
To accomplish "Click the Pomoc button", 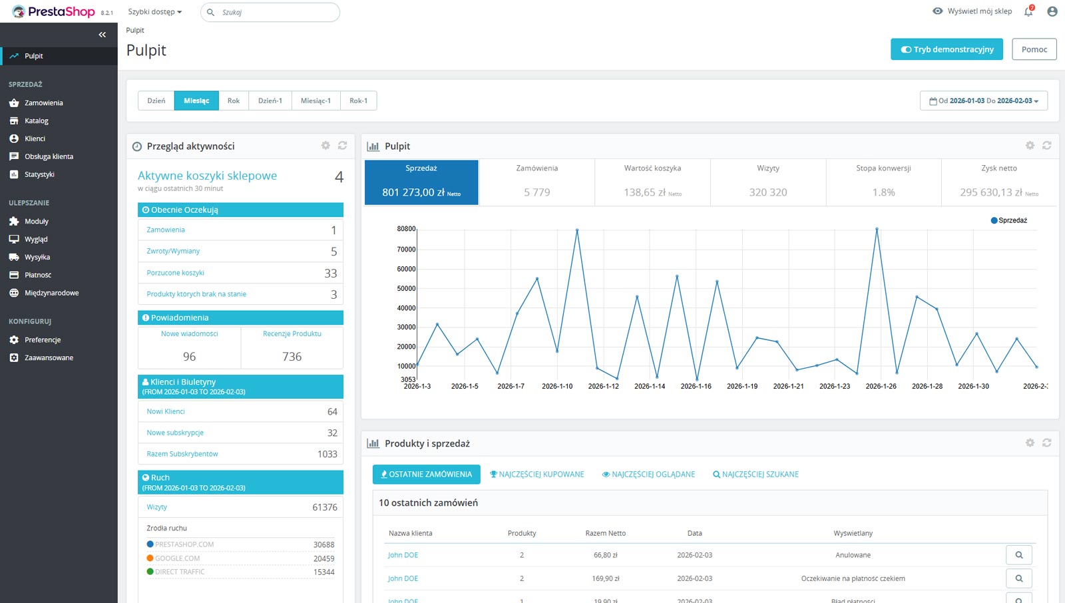I will (1034, 49).
